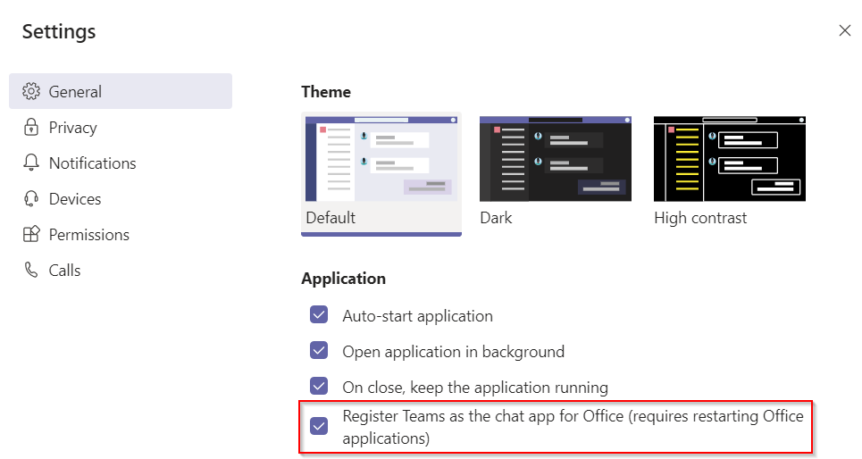The image size is (862, 459).
Task: Open the Privacy settings section
Action: click(121, 127)
